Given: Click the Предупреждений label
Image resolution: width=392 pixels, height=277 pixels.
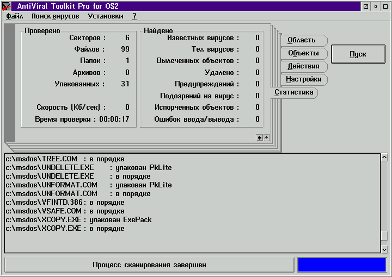Looking at the screenshot, I should [x=207, y=84].
